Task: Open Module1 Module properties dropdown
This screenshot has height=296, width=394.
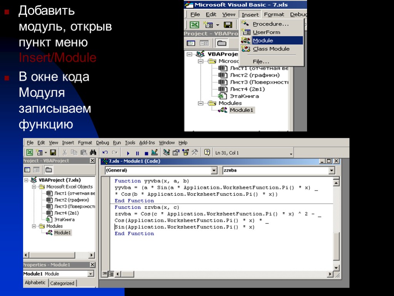Action: pyautogui.click(x=91, y=274)
